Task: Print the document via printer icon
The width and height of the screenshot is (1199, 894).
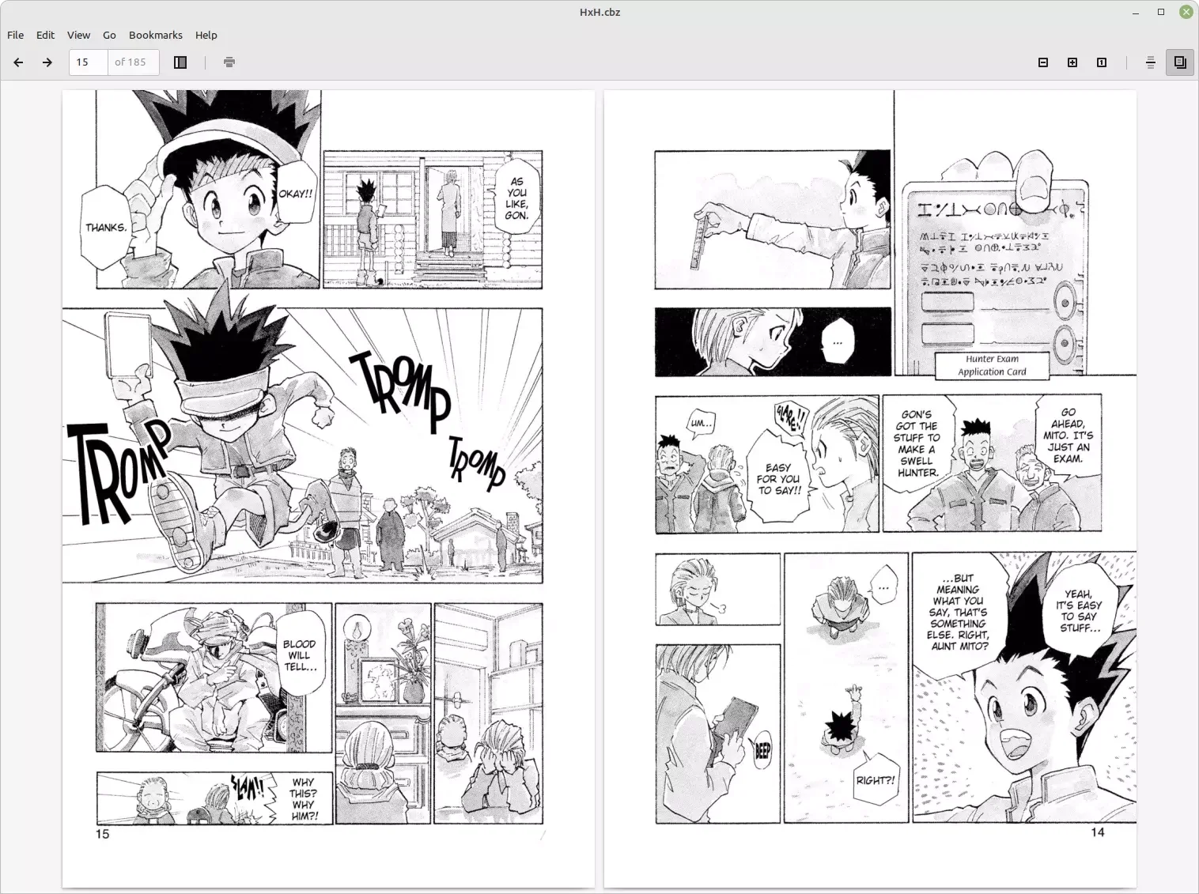Action: coord(229,62)
